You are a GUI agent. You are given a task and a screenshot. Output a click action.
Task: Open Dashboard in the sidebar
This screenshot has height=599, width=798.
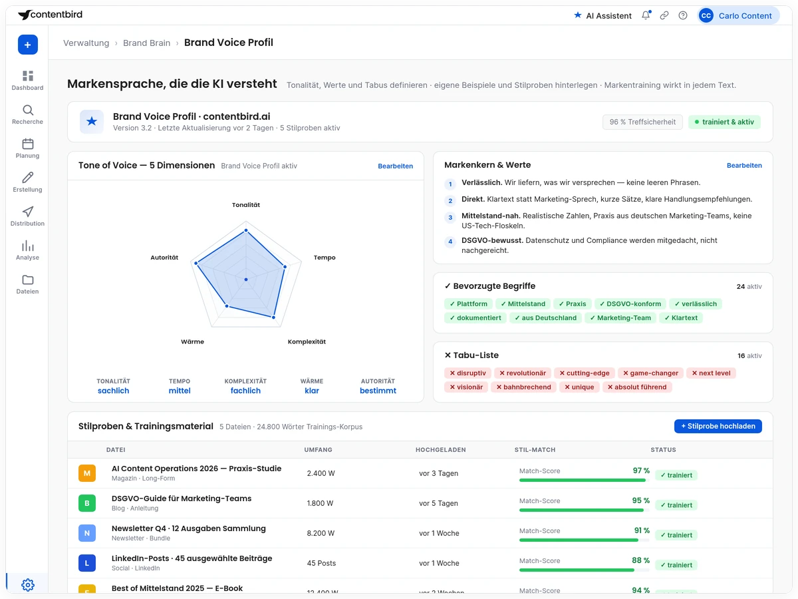pos(27,81)
